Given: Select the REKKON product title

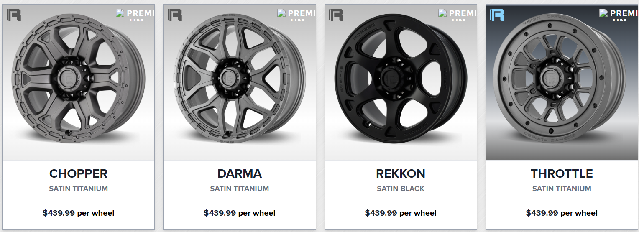Looking at the screenshot, I should pos(401,173).
